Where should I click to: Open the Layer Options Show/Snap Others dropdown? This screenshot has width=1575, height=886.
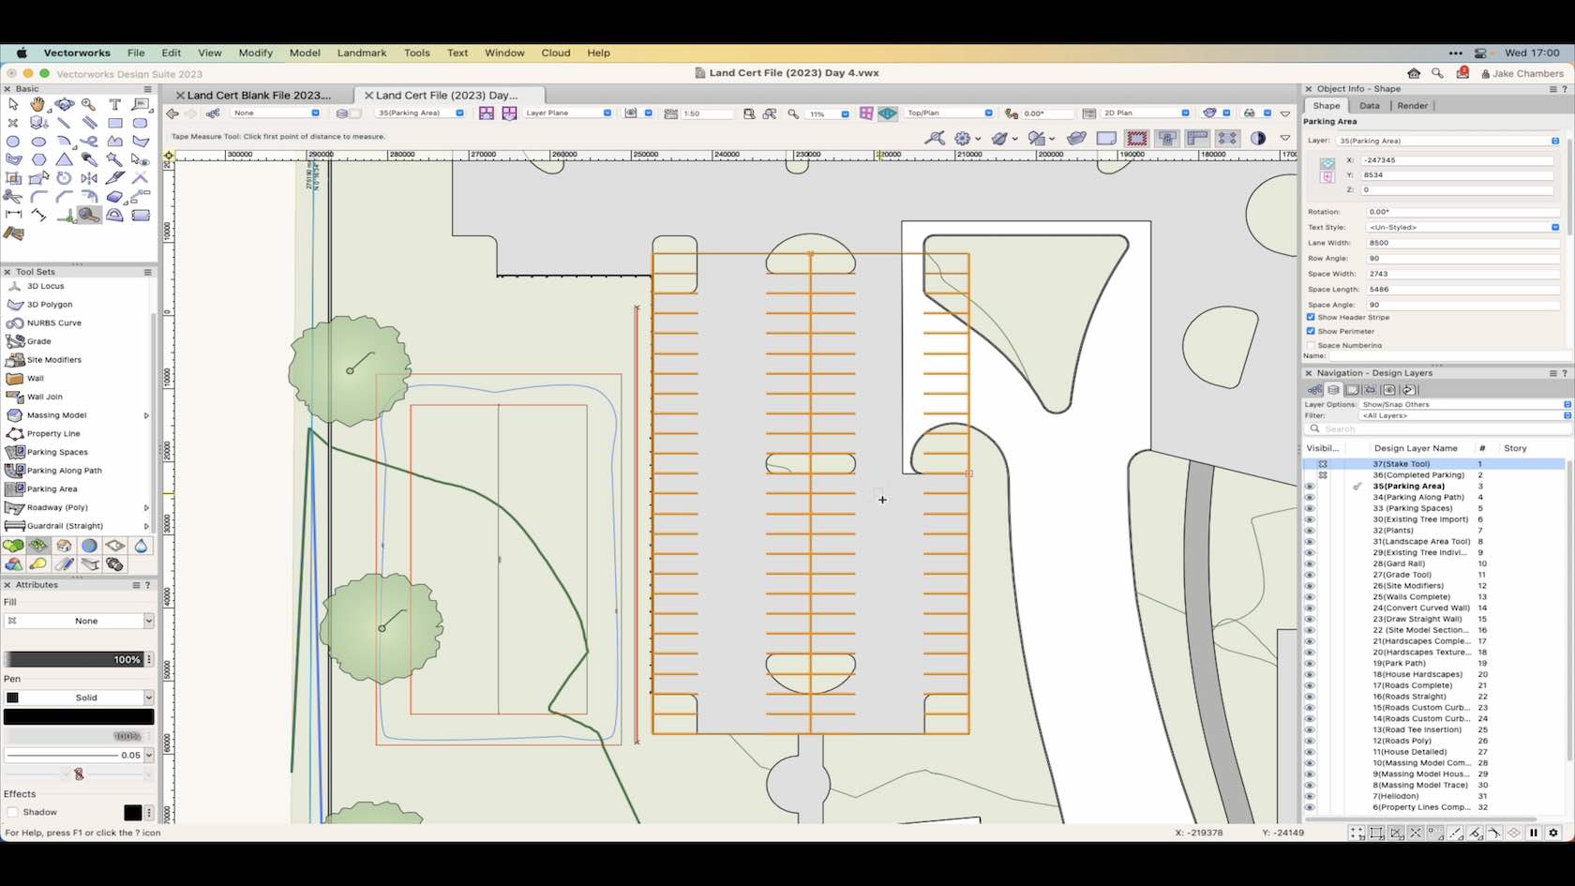coord(1464,404)
